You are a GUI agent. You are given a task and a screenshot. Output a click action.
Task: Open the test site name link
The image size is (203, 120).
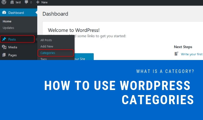(x=18, y=2)
